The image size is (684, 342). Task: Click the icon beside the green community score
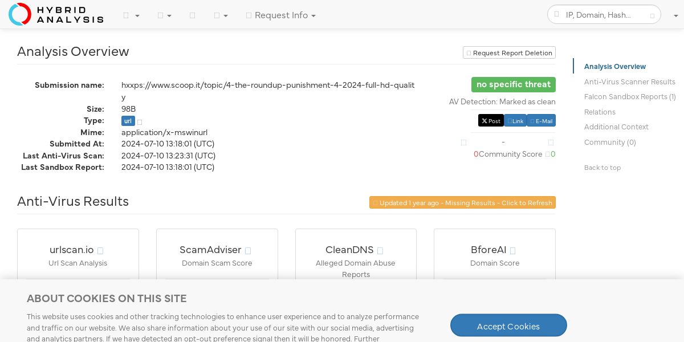point(548,154)
